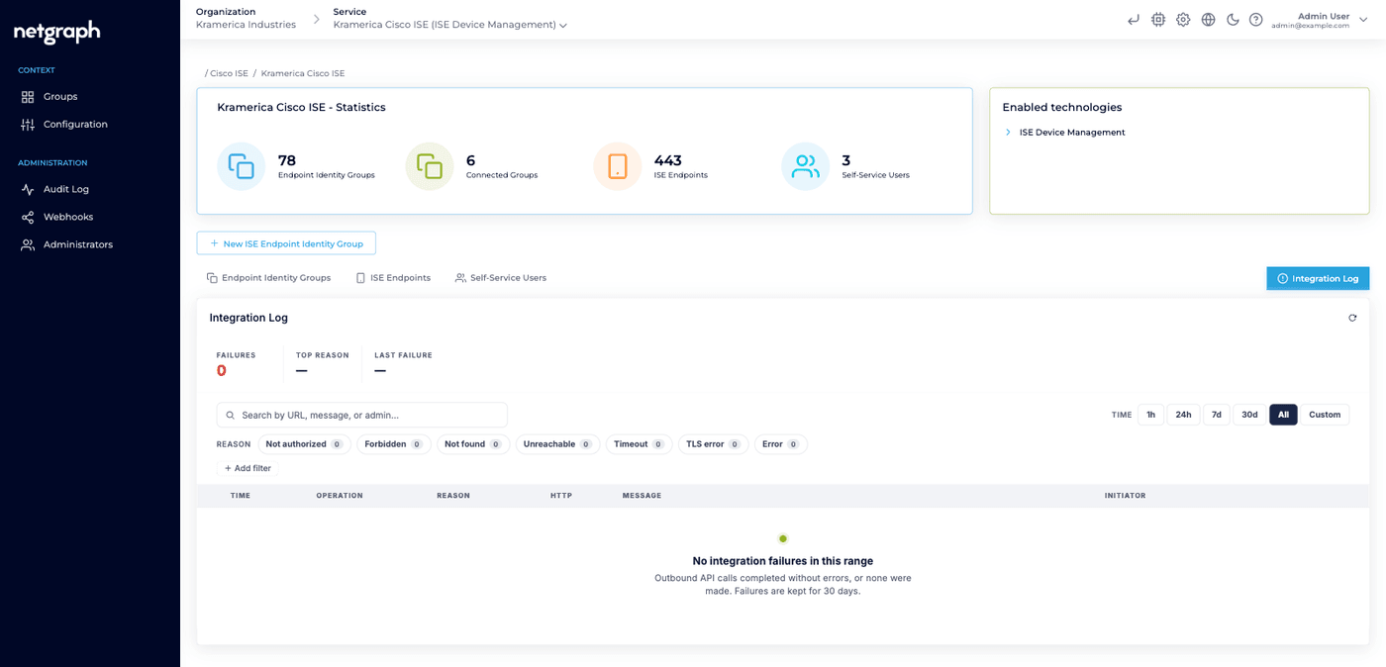This screenshot has height=667, width=1386.
Task: Set time range to 7d
Action: click(1217, 415)
